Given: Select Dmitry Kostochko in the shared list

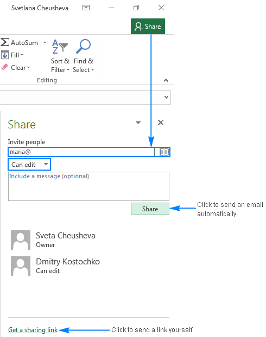Looking at the screenshot, I should [x=55, y=266].
